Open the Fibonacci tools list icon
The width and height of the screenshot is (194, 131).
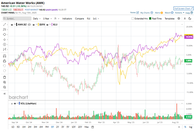[4, 29]
